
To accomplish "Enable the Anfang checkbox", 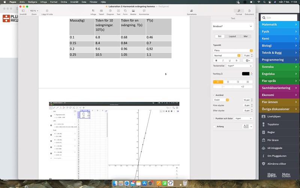I will click(x=214, y=126).
